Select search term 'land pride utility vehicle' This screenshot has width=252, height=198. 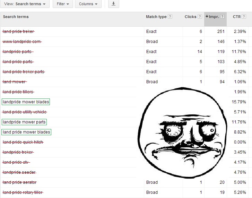click(25, 112)
